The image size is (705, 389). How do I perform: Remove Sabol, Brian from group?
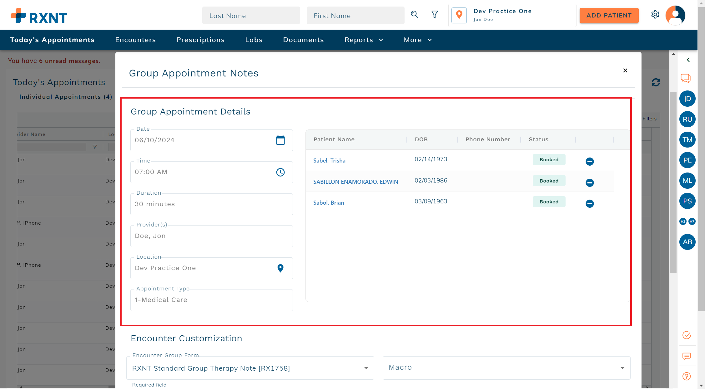[x=590, y=203]
